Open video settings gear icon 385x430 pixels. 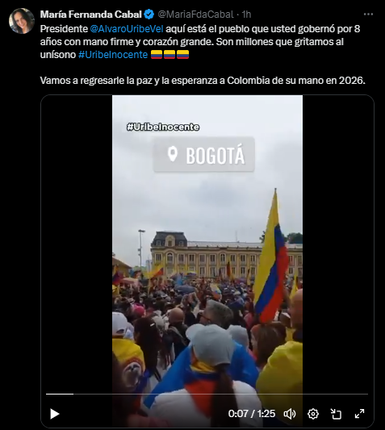coord(313,414)
